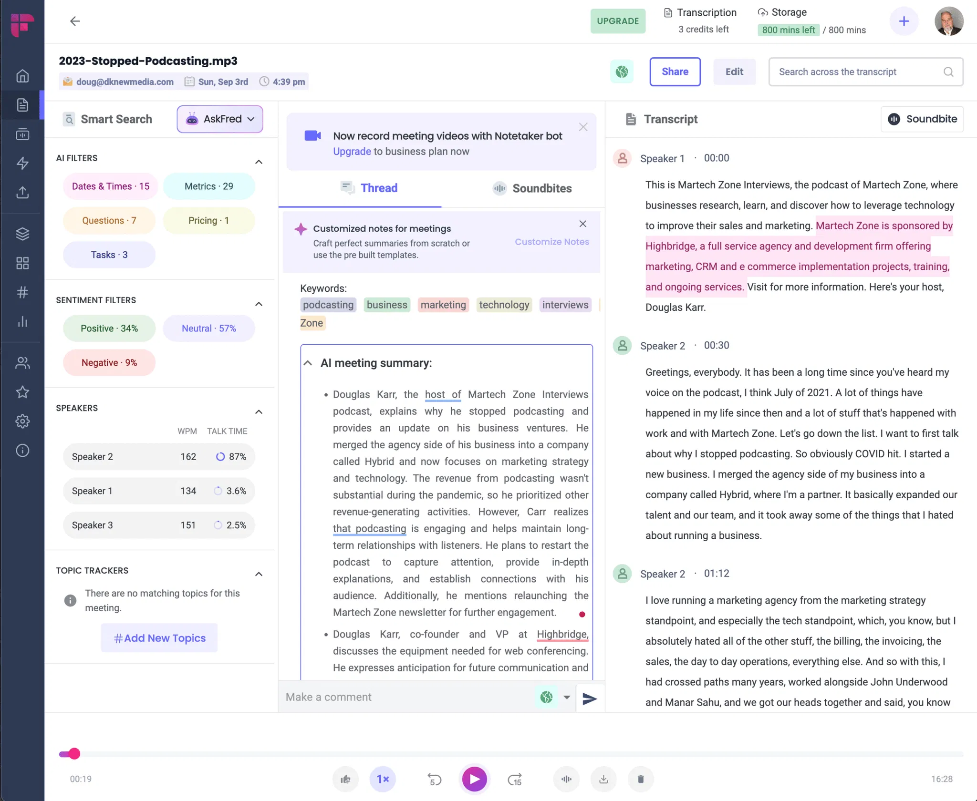Toggle the Positive 34% sentiment filter

click(x=109, y=329)
